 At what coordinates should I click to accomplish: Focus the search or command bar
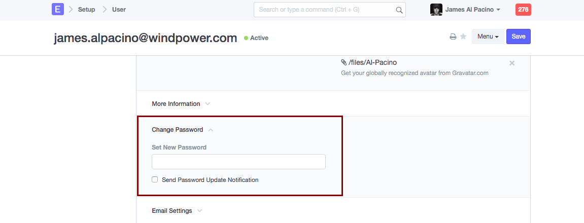[325, 10]
